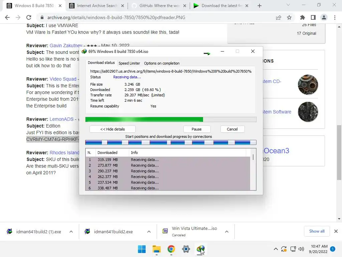342x257 pixels.
Task: Open Chrome profile avatar
Action: coord(324,17)
